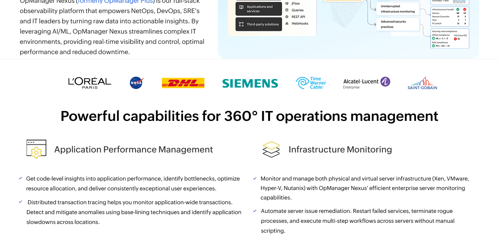Image resolution: width=499 pixels, height=237 pixels.
Task: Click the 'Applications and services' box in diagram
Action: click(259, 9)
